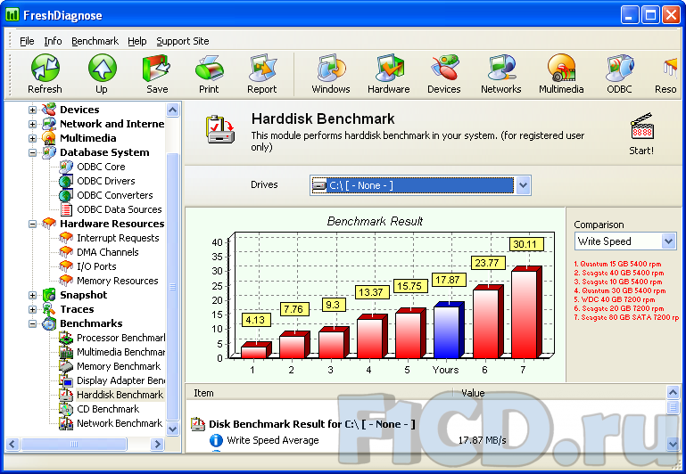Select I/O Ports tree item

(96, 266)
